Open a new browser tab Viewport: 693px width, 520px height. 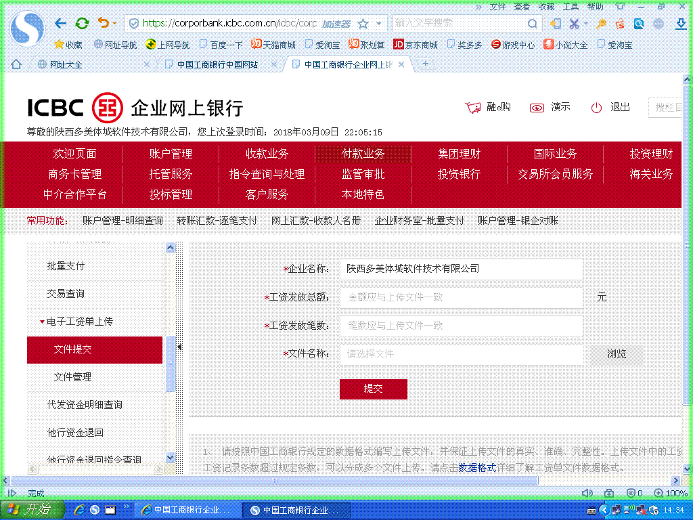[x=425, y=64]
